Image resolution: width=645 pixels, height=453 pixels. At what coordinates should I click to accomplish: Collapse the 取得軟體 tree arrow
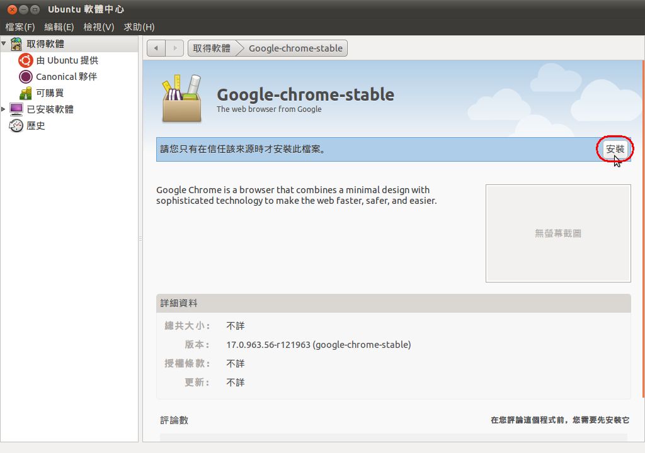click(4, 43)
